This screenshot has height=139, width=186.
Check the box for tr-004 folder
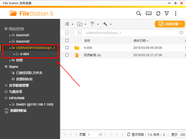pyautogui.click(x=67, y=48)
